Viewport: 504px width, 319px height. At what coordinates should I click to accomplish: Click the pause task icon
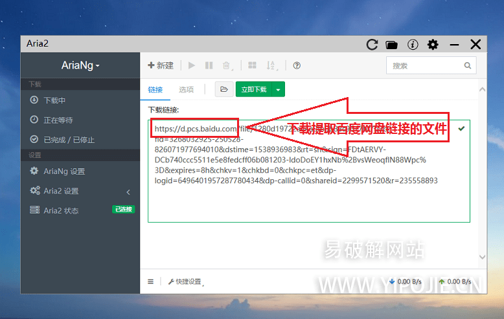tap(209, 65)
